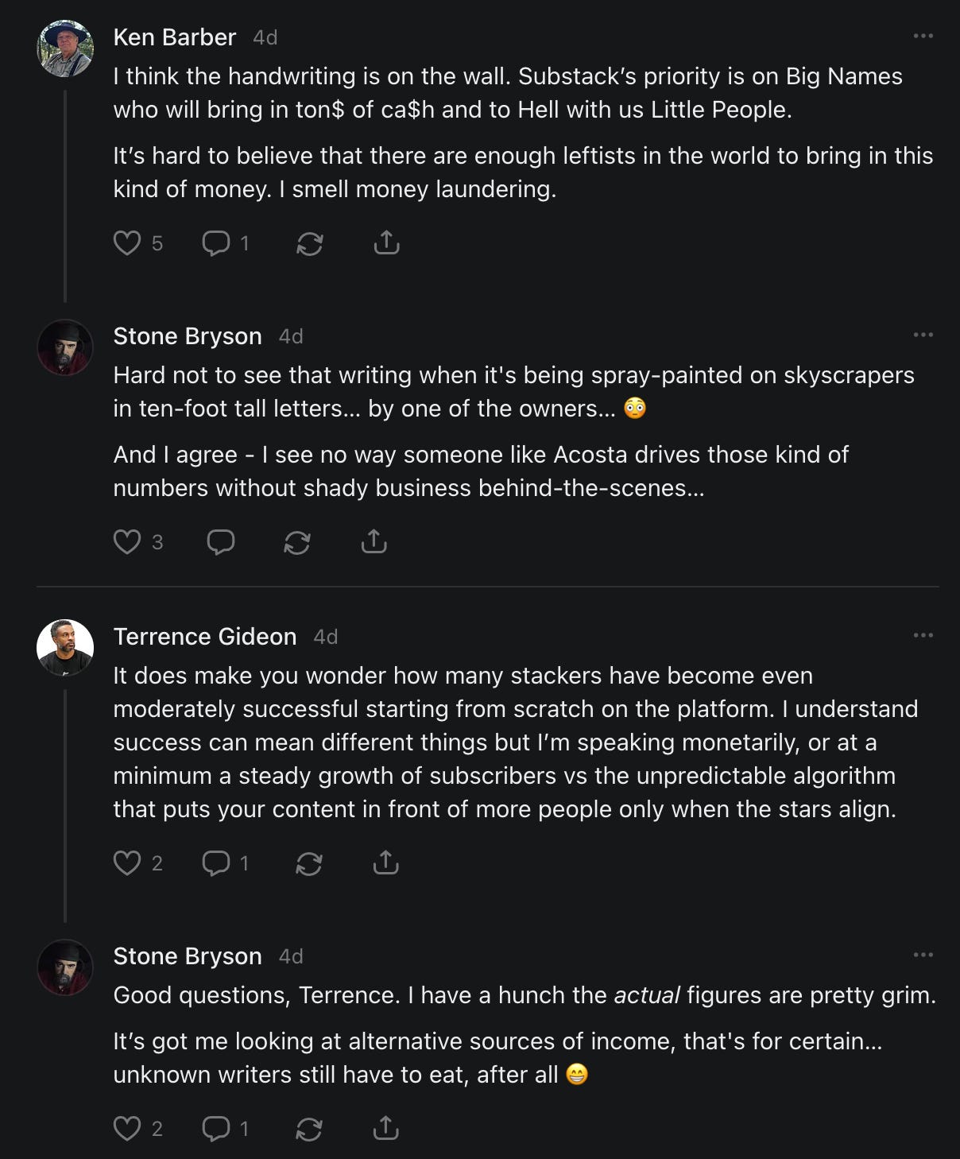Reply to Terrence Gideon's comment
Image resolution: width=960 pixels, height=1159 pixels.
216,862
